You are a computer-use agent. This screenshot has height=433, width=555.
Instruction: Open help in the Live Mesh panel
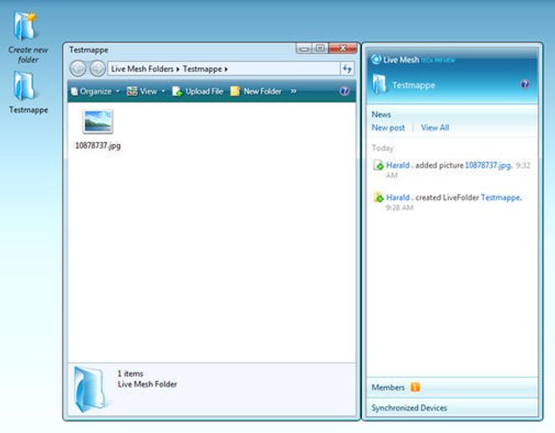(525, 84)
